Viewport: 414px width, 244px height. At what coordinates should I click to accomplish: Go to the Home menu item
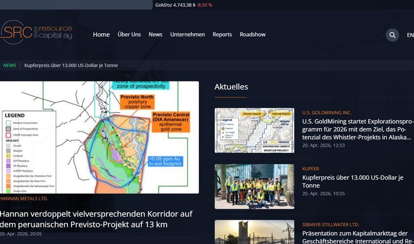[x=101, y=34]
